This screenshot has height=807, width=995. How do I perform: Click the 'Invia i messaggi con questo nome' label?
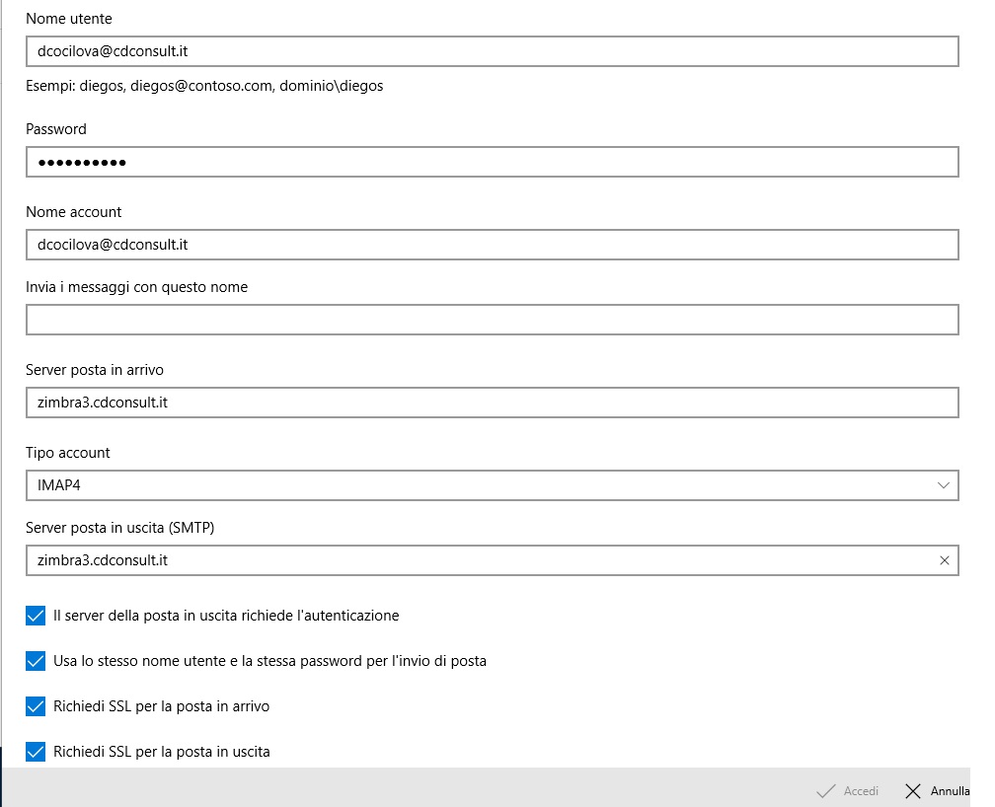coord(136,287)
